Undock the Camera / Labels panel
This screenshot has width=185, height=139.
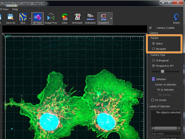coord(150,28)
